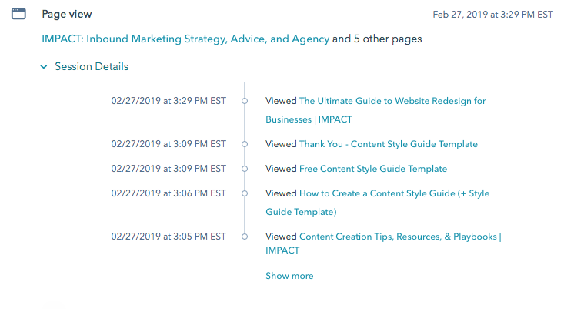Toggle the Session Details label
564x309 pixels.
(x=92, y=66)
